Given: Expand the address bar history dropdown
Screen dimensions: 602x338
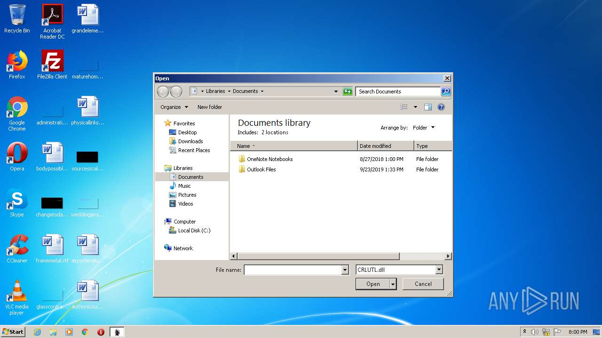Looking at the screenshot, I should click(336, 92).
